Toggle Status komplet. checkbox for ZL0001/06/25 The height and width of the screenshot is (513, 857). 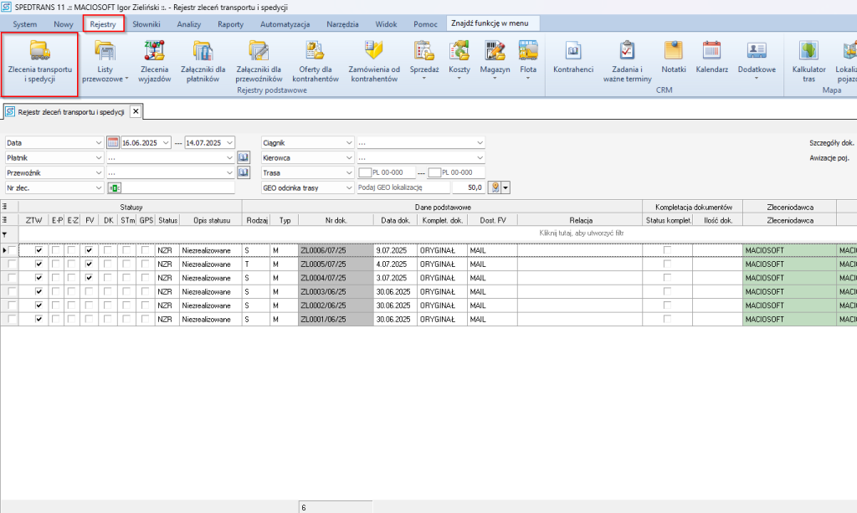[667, 320]
